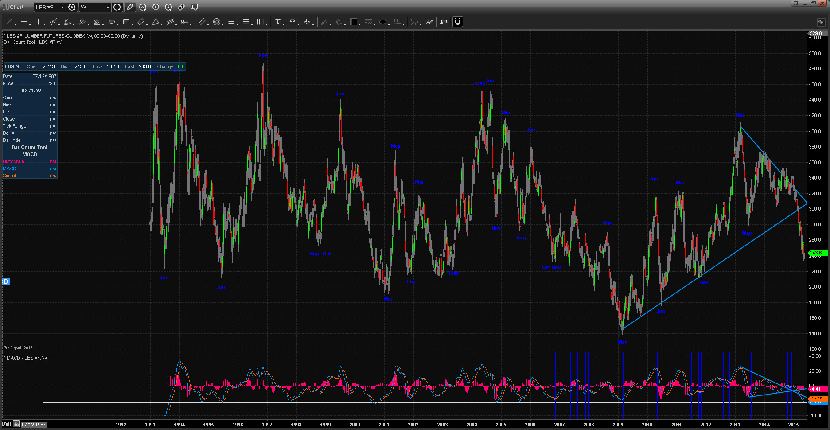The height and width of the screenshot is (430, 830).
Task: Click the Chart window title
Action: pyautogui.click(x=16, y=7)
